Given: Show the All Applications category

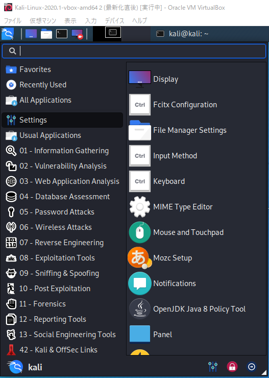Looking at the screenshot, I should [62, 100].
